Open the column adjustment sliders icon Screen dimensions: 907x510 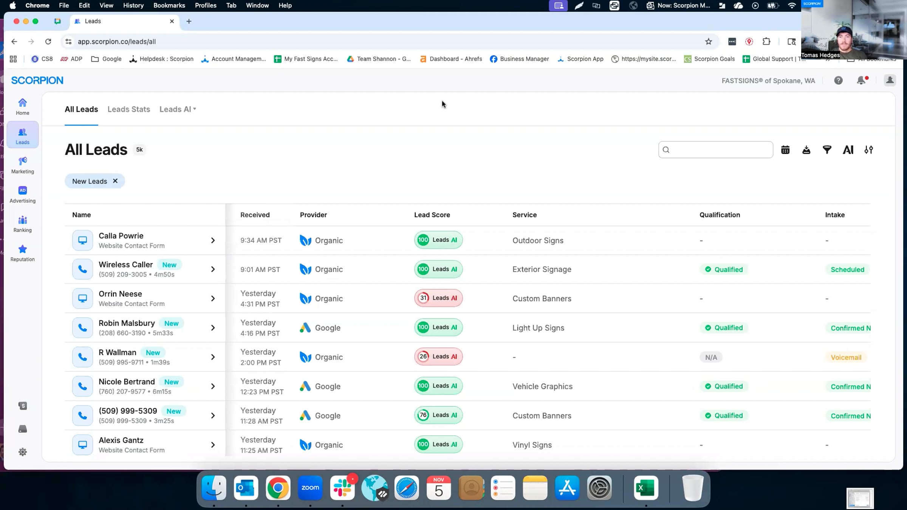pyautogui.click(x=868, y=150)
